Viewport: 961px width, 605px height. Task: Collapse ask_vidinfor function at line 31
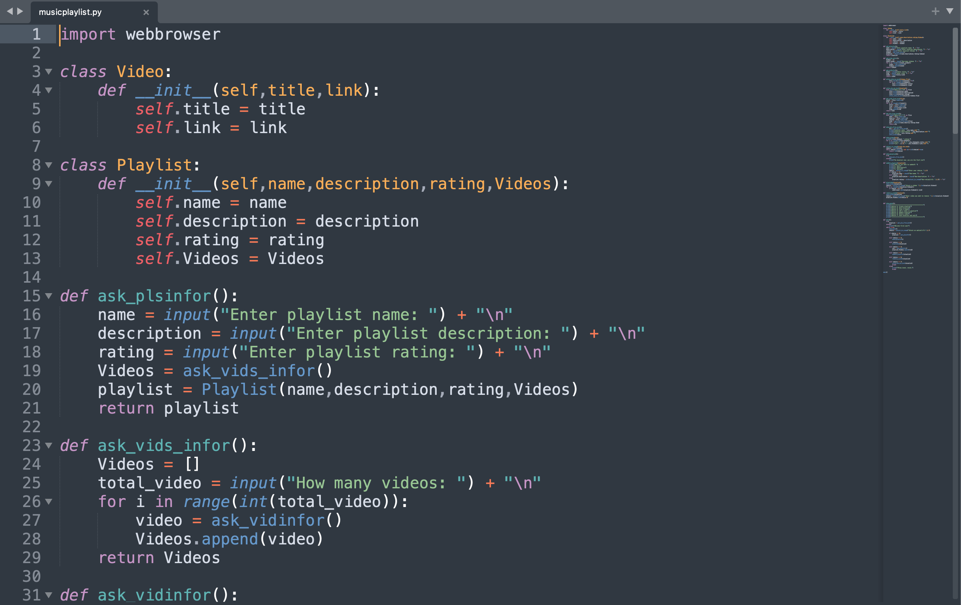coord(49,595)
